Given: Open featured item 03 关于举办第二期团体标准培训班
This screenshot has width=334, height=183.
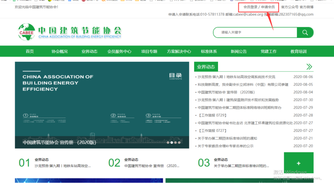Looking at the screenshot, I should point(241,166).
